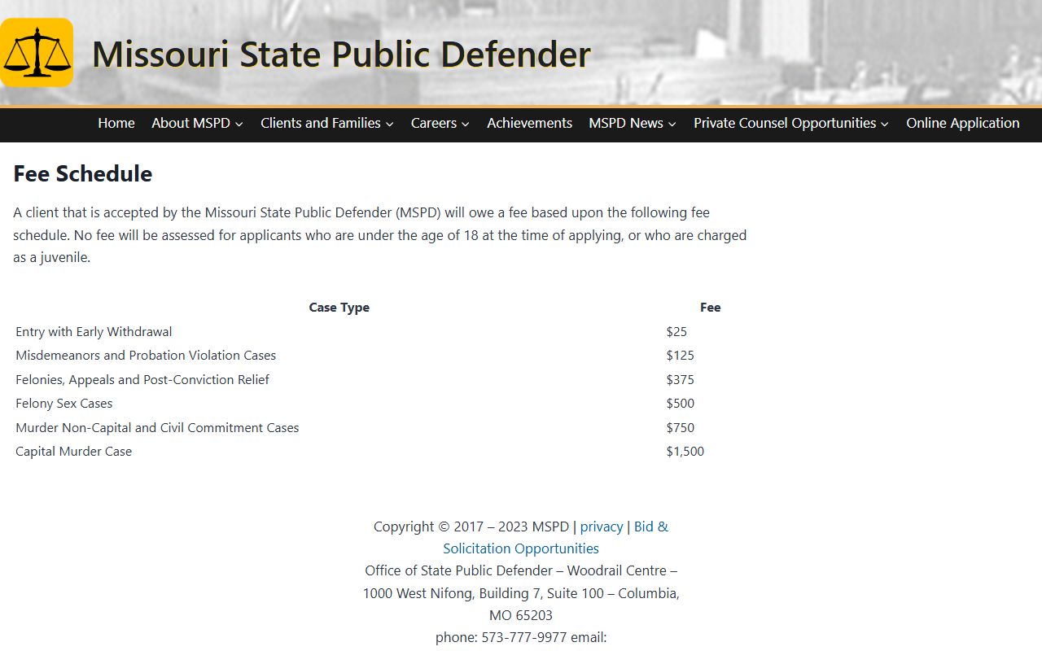Click the $500 fee value
1042x651 pixels.
(x=681, y=404)
